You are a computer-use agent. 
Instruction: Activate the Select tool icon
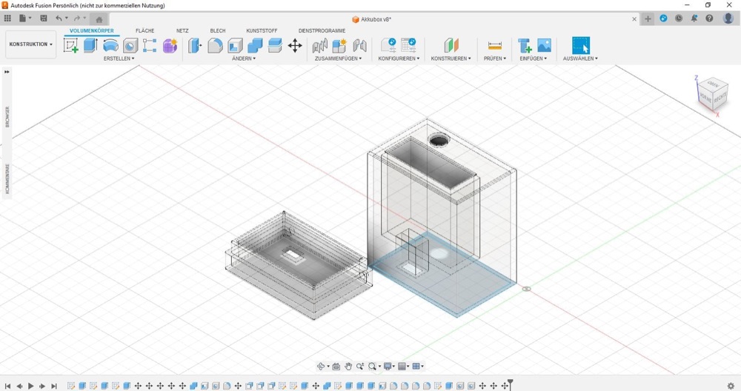pyautogui.click(x=581, y=46)
